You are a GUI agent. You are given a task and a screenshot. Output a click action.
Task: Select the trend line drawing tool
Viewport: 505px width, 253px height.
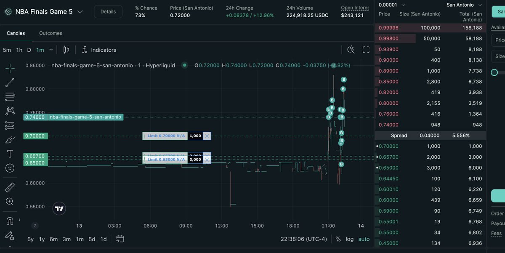[10, 83]
